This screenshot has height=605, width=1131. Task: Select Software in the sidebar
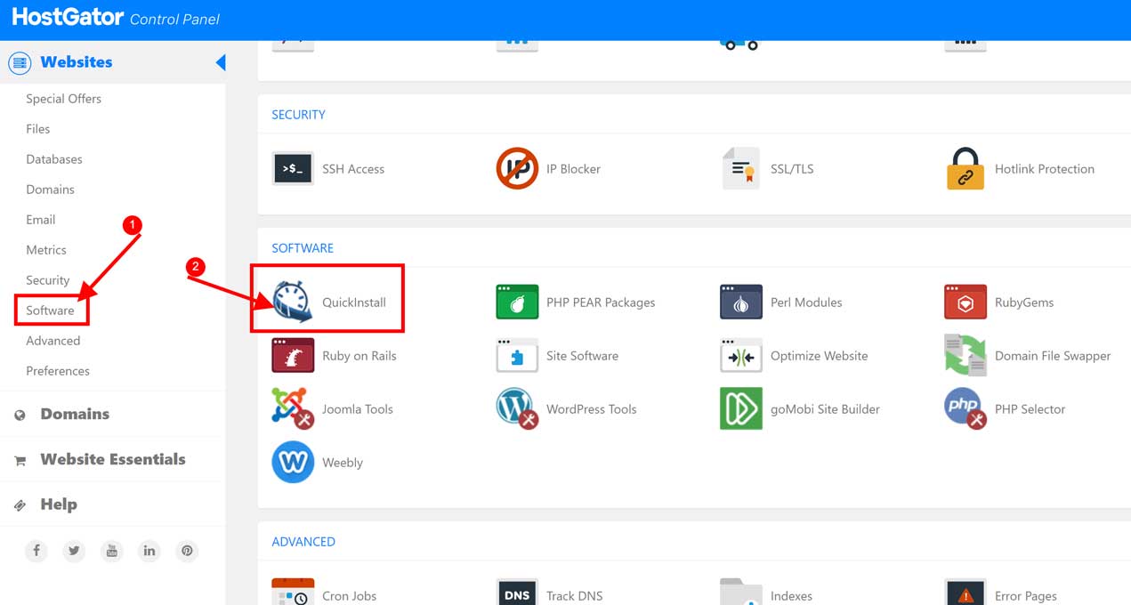pyautogui.click(x=51, y=311)
